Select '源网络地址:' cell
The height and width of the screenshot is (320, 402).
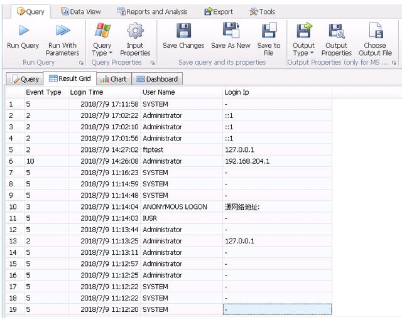pyautogui.click(x=278, y=207)
